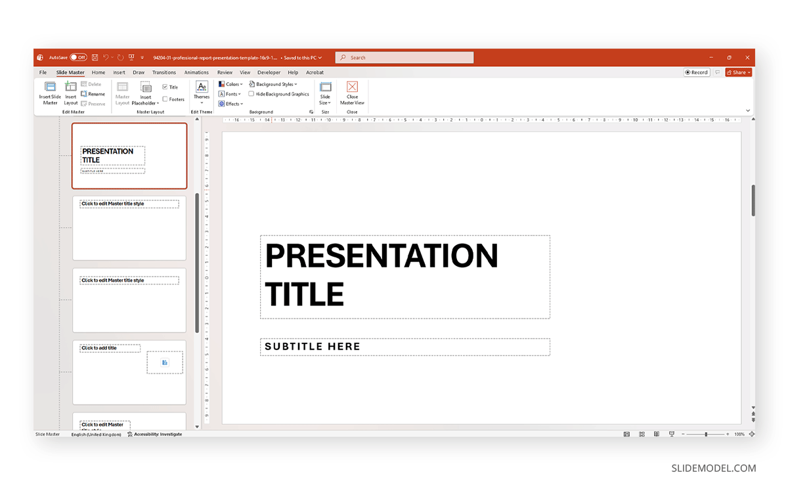The width and height of the screenshot is (788, 488).
Task: Click Close Master View
Action: click(x=352, y=93)
